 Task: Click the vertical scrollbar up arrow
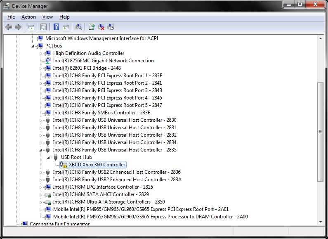coord(320,38)
